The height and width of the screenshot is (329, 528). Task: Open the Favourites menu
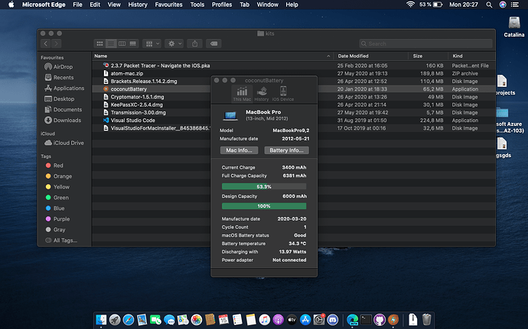(168, 5)
